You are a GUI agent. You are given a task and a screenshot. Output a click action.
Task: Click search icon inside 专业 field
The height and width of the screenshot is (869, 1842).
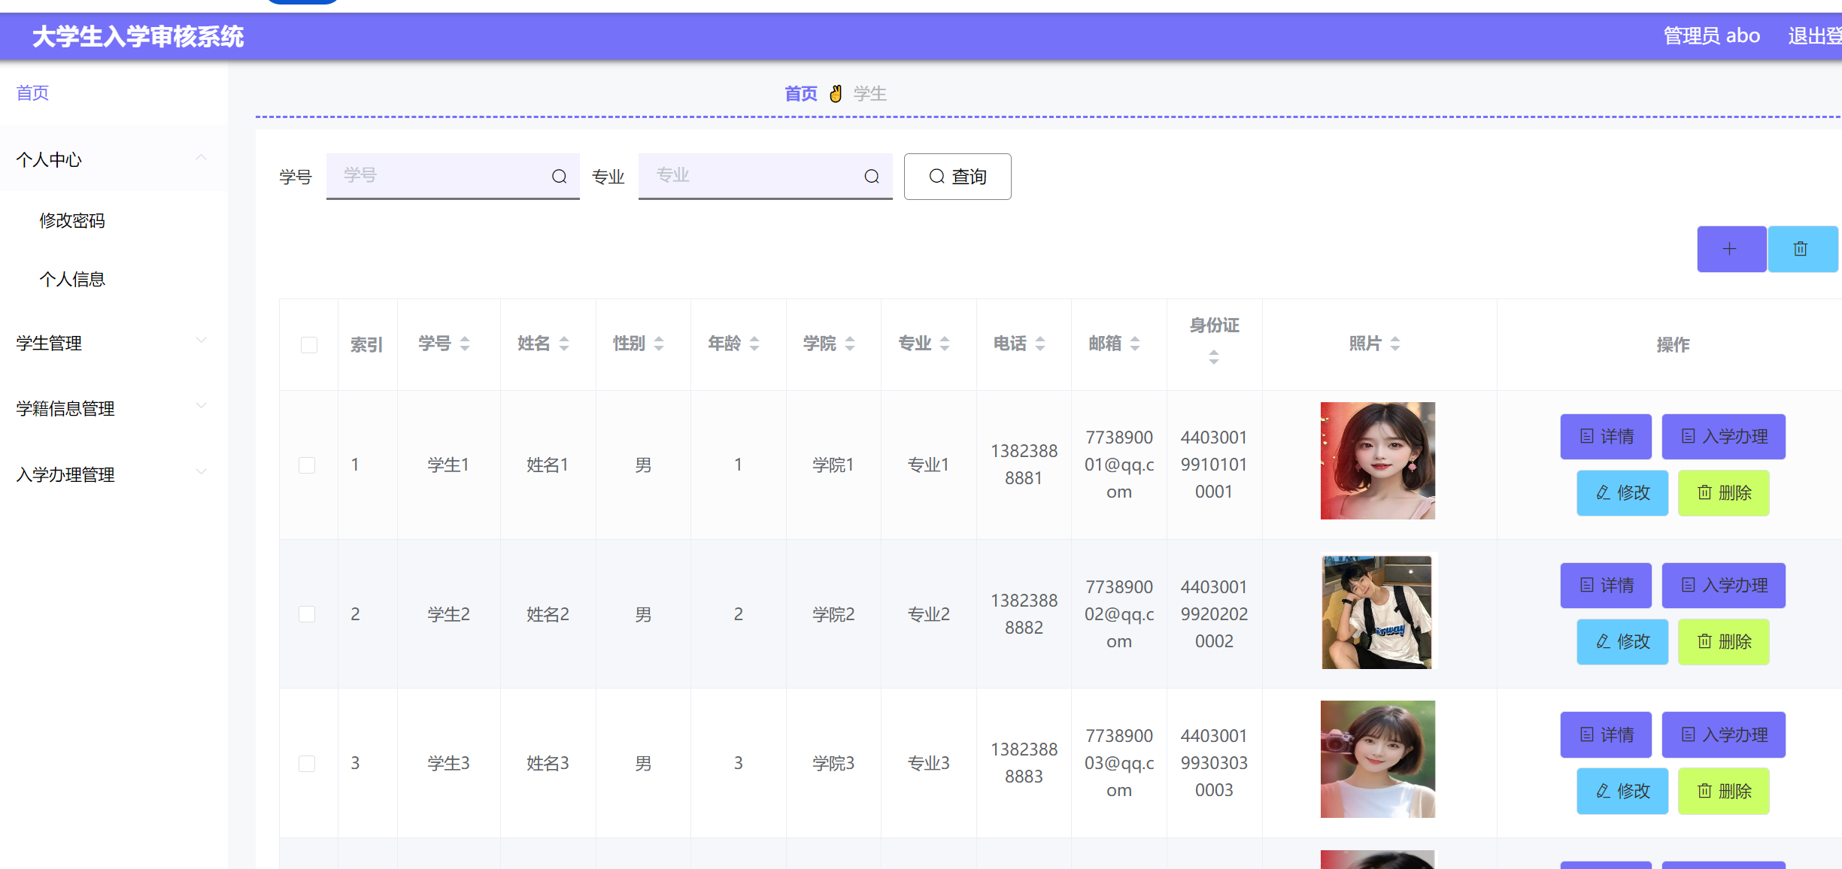(x=872, y=177)
